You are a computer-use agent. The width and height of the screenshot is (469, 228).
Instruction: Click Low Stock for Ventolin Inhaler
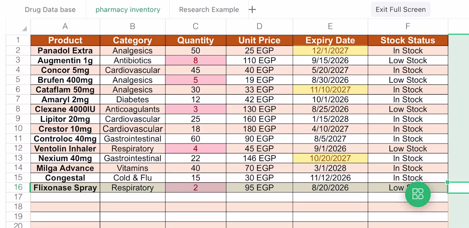tap(408, 148)
